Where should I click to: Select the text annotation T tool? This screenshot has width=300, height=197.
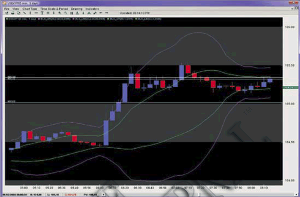click(x=42, y=13)
